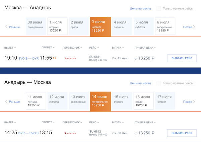Enable Только прямые рейсы for Анадырь — Москва

point(158,83)
